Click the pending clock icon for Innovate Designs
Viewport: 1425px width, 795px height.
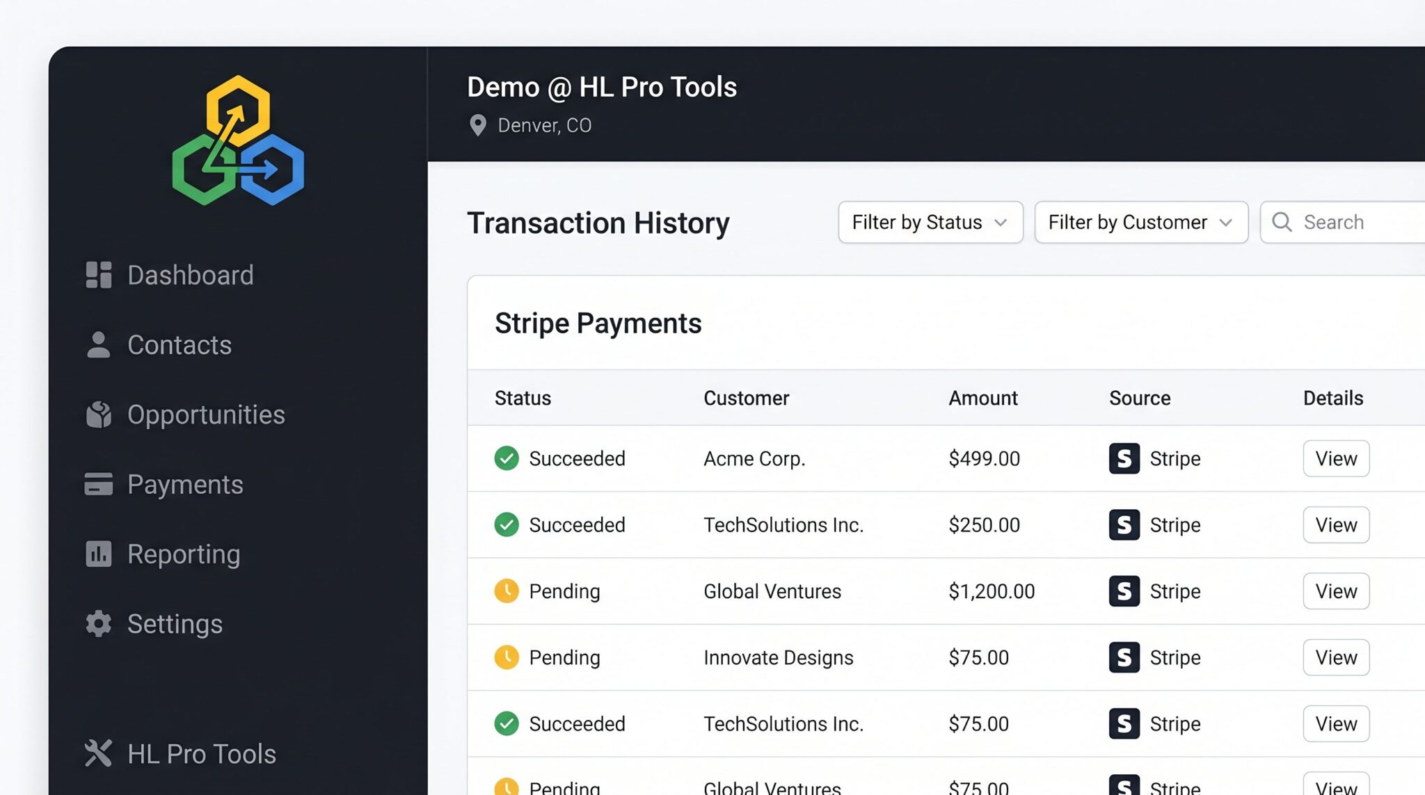pyautogui.click(x=507, y=657)
